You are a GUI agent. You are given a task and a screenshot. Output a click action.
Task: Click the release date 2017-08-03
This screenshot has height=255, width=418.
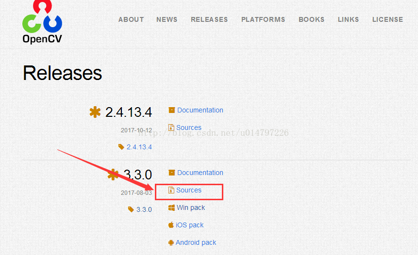coord(136,193)
